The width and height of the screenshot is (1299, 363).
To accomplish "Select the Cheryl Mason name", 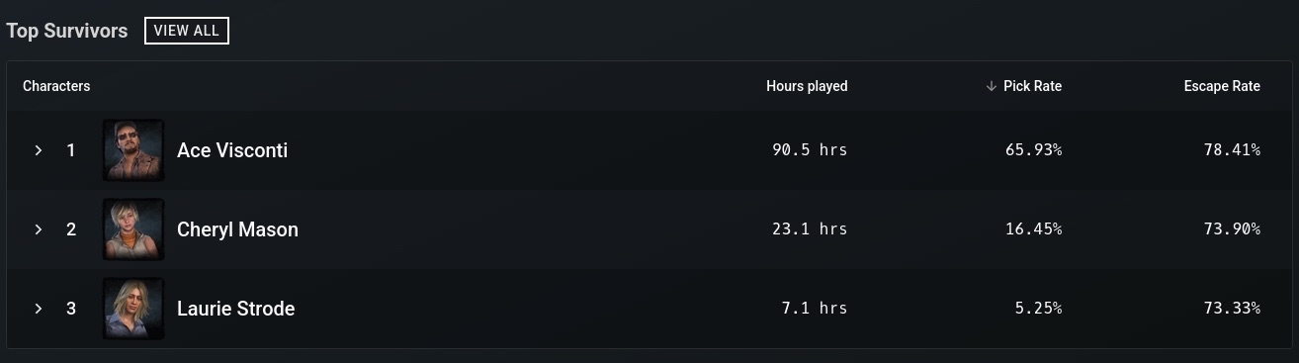I will 237,229.
